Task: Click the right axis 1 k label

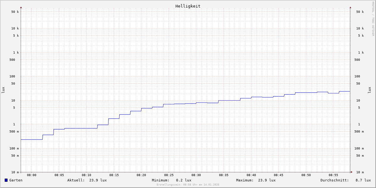Action: coord(361,52)
